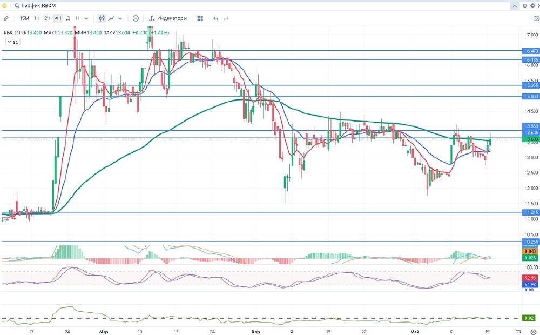The image size is (540, 335).
Task: Click the РБК ticker label in legend
Action: click(8, 32)
